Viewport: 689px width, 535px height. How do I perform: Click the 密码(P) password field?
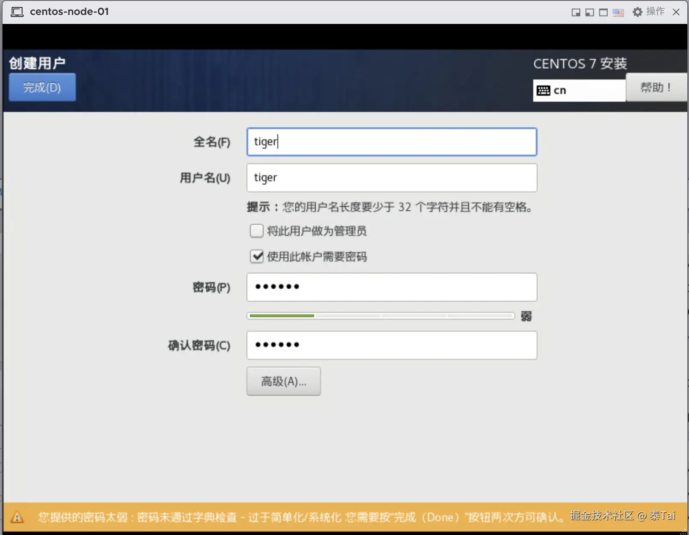coord(392,287)
